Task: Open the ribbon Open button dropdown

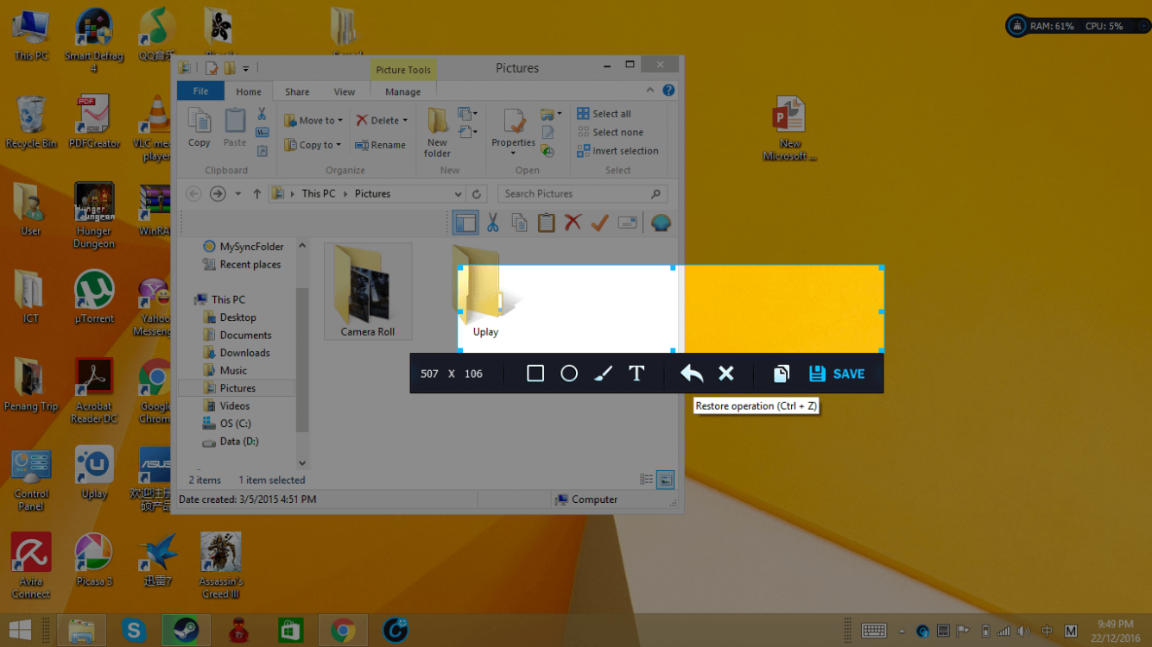Action: tap(550, 114)
